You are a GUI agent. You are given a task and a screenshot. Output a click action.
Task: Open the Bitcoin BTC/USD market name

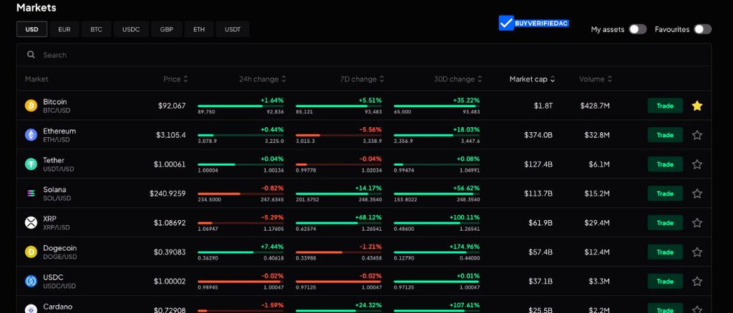(x=55, y=106)
